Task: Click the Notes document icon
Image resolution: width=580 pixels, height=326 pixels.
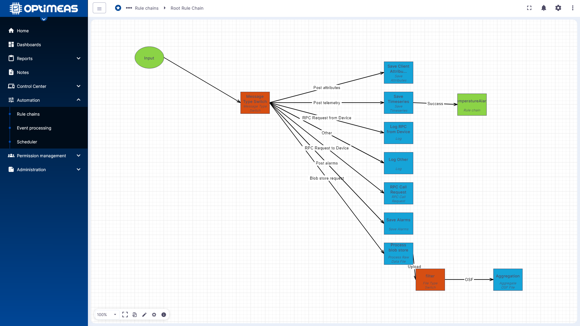Action: tap(11, 72)
